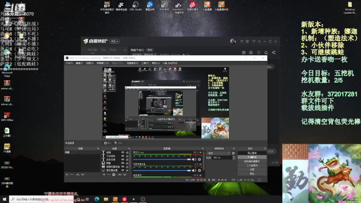Open Microsoft Edge from the desktop
Viewport: 361px width, 203px height.
(x=7, y=71)
